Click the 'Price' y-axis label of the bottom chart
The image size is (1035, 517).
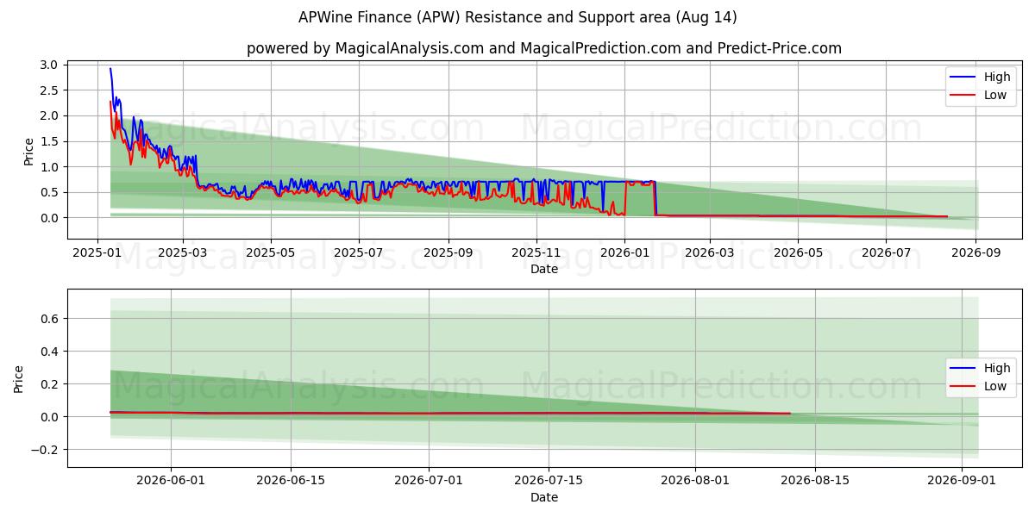[19, 379]
